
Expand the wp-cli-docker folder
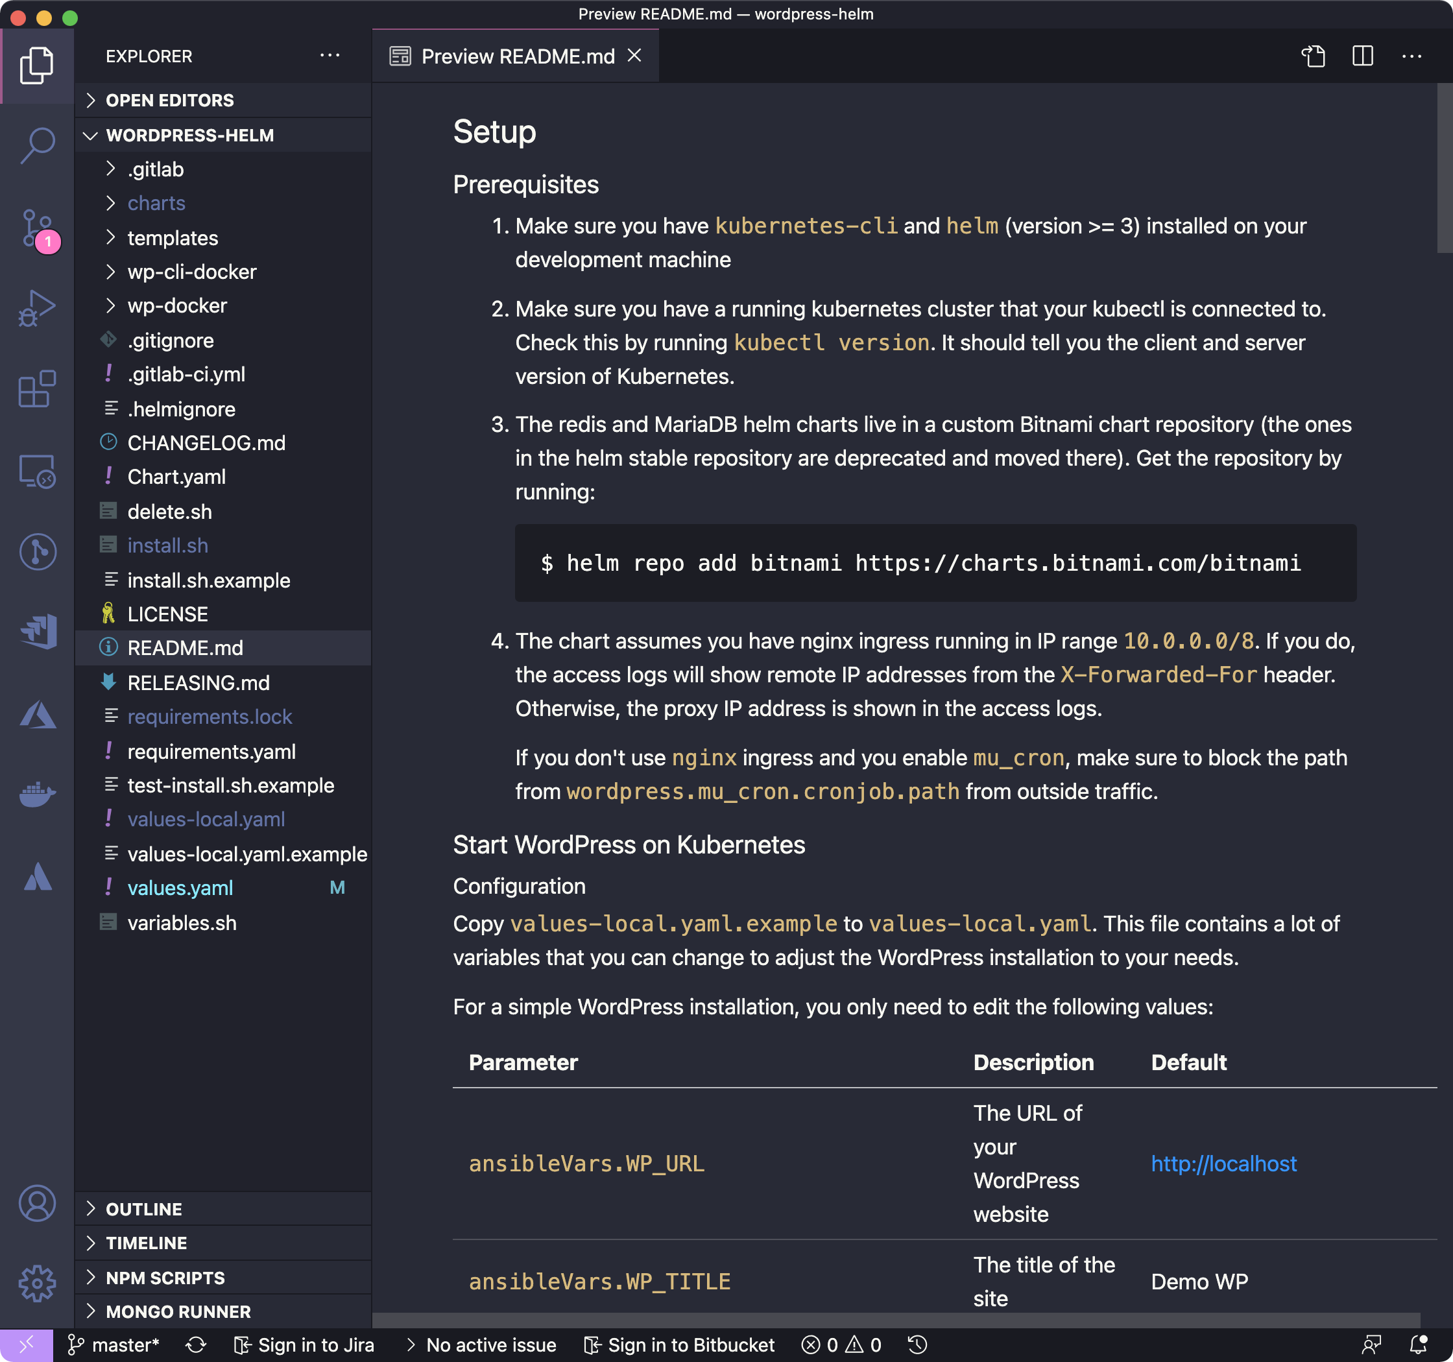pos(224,272)
